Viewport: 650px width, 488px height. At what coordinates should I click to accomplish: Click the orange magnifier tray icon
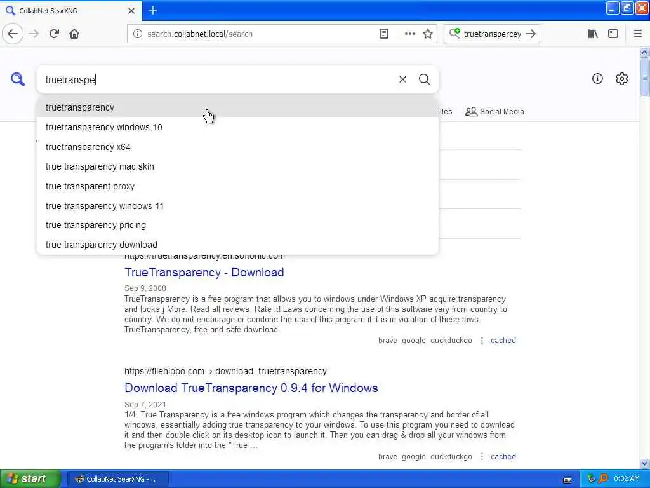603,478
